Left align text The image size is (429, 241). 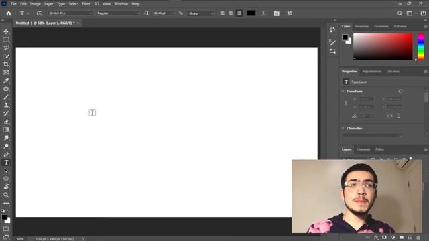[x=223, y=13]
